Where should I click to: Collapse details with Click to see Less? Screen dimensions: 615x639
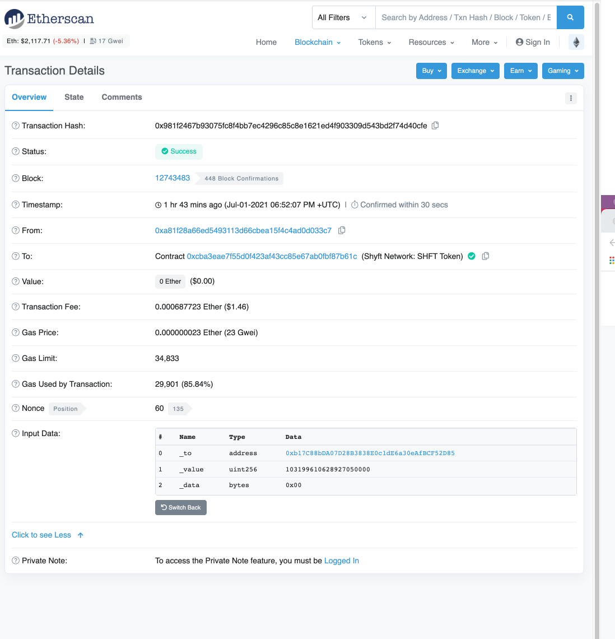(48, 535)
